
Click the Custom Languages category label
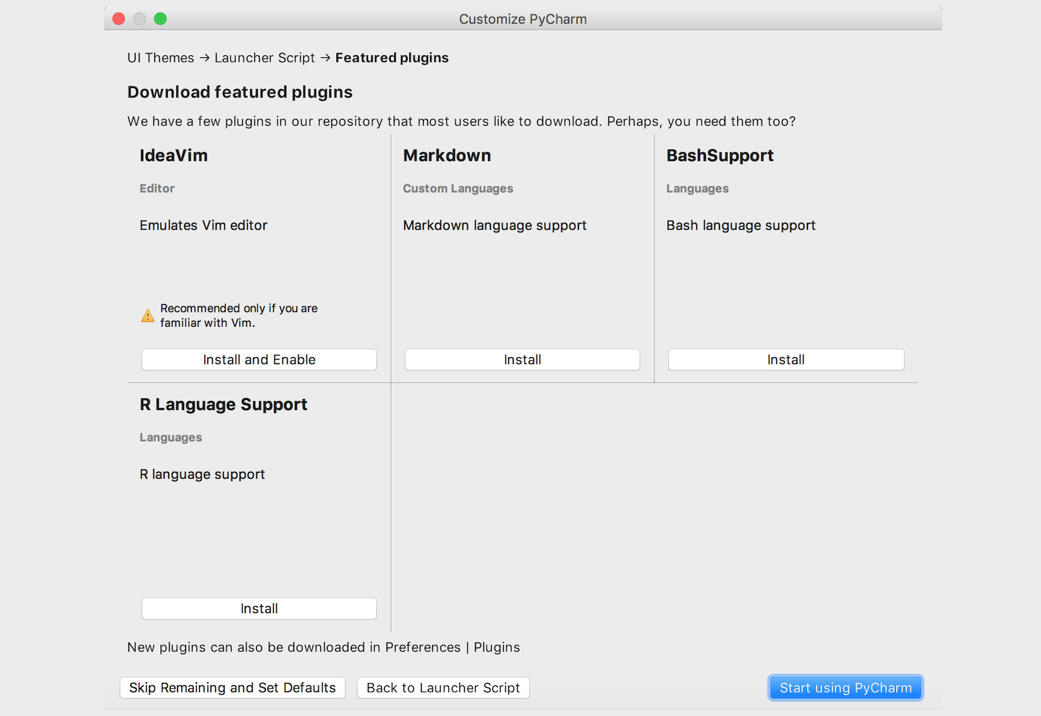tap(458, 189)
